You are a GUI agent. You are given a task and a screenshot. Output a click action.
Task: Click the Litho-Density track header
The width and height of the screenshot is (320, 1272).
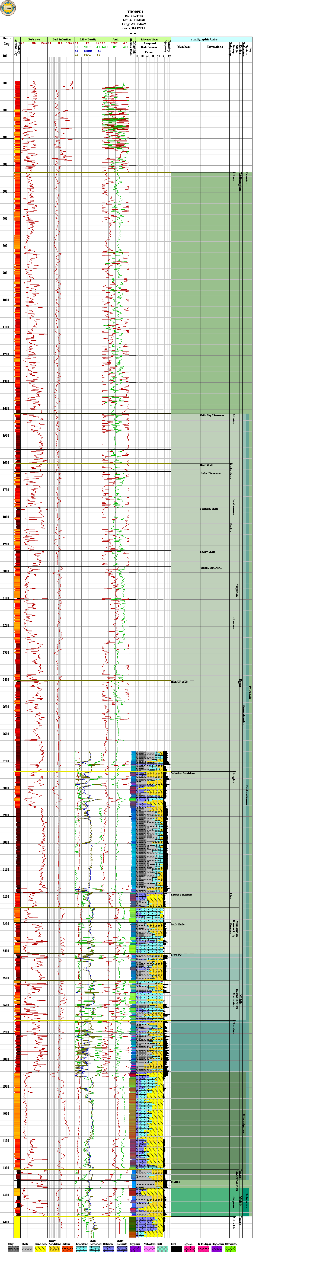pos(88,39)
